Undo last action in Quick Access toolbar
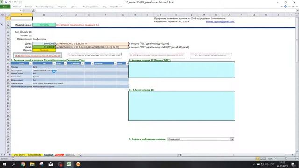The height and width of the screenshot is (168, 299). point(10,2)
